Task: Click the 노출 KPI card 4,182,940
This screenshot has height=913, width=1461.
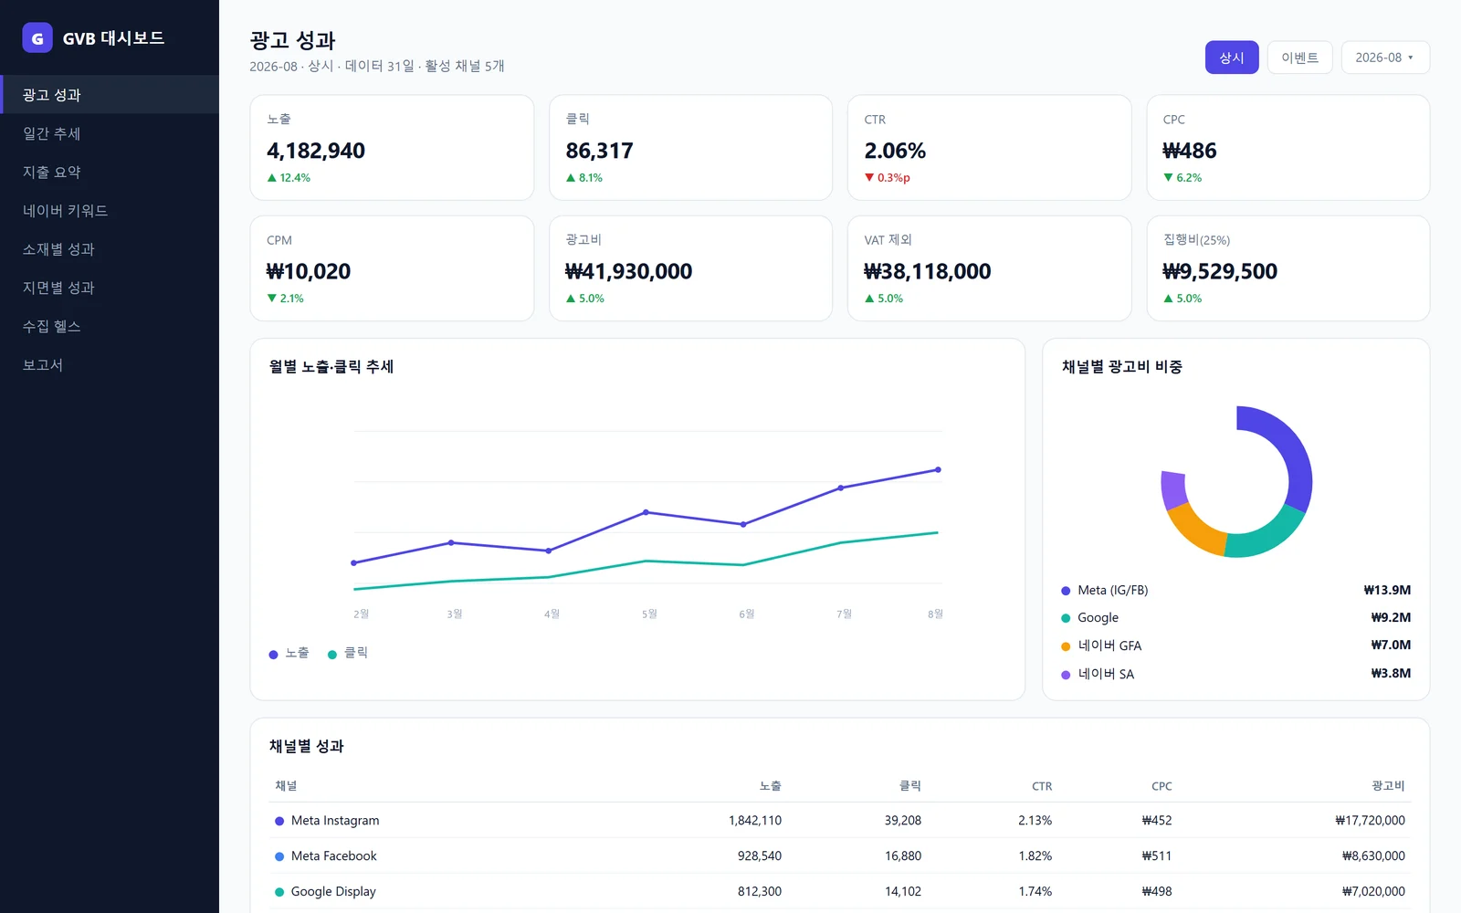Action: (392, 148)
